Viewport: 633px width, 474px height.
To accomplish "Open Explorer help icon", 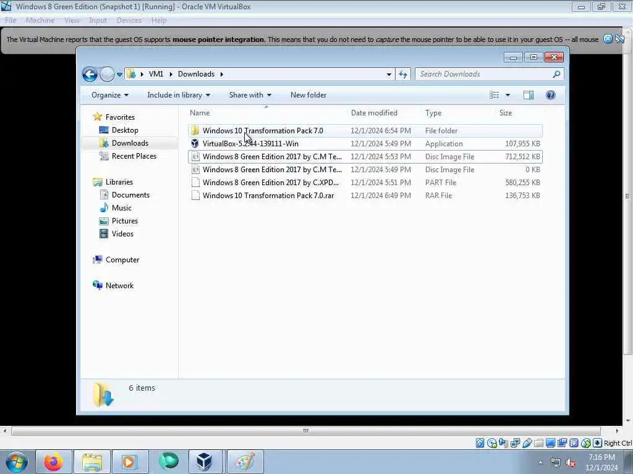I will [x=550, y=95].
